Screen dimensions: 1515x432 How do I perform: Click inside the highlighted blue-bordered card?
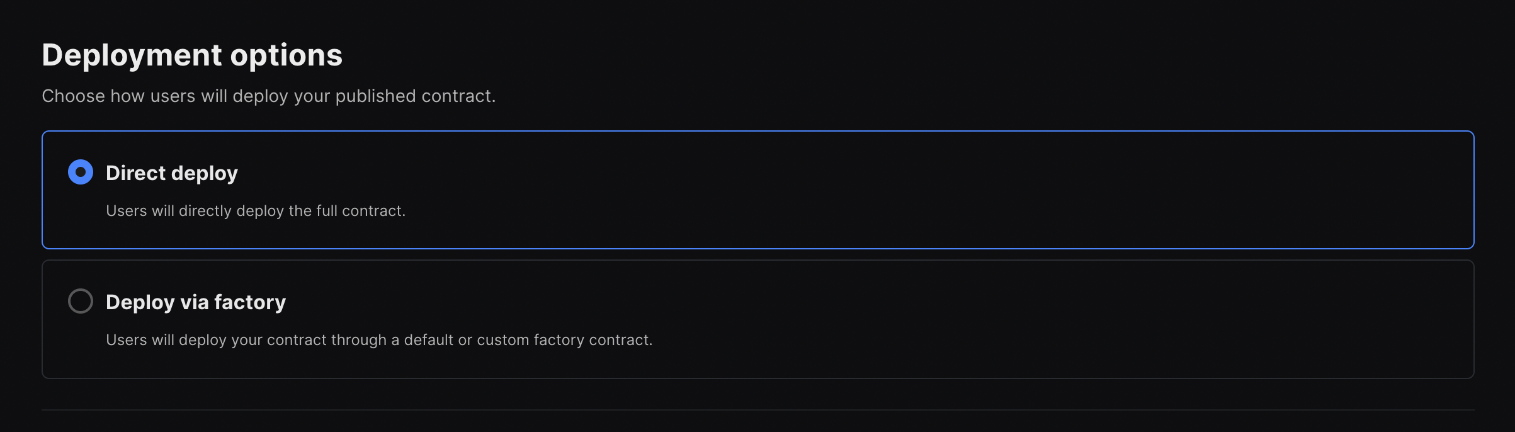coord(756,189)
